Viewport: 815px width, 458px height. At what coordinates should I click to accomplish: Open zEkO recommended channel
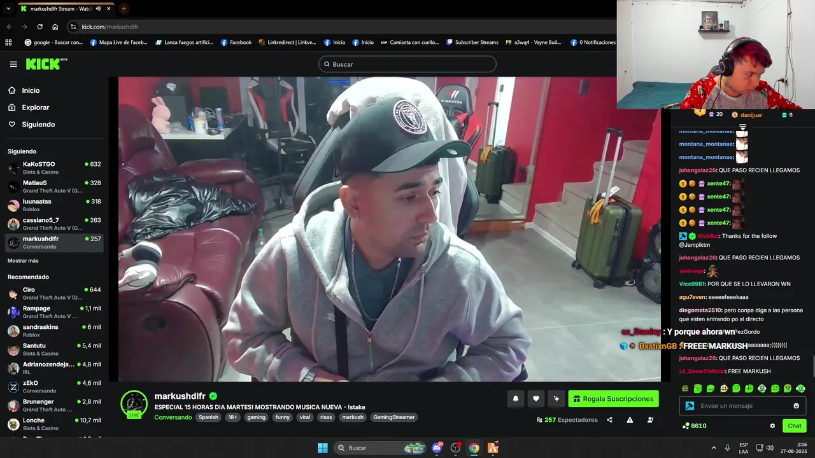pyautogui.click(x=54, y=387)
